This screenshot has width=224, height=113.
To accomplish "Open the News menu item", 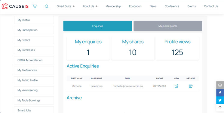I will click(153, 6).
